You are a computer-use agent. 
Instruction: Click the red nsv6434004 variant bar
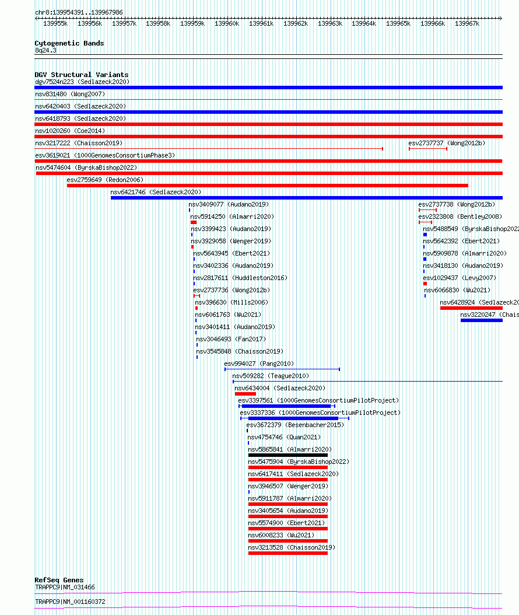(246, 394)
